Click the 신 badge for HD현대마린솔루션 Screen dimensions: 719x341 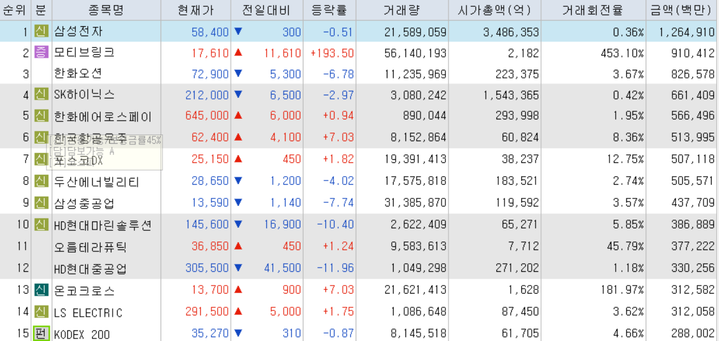pyautogui.click(x=41, y=225)
